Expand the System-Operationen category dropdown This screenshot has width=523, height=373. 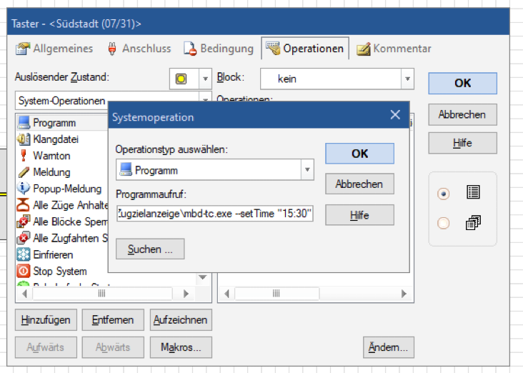205,99
